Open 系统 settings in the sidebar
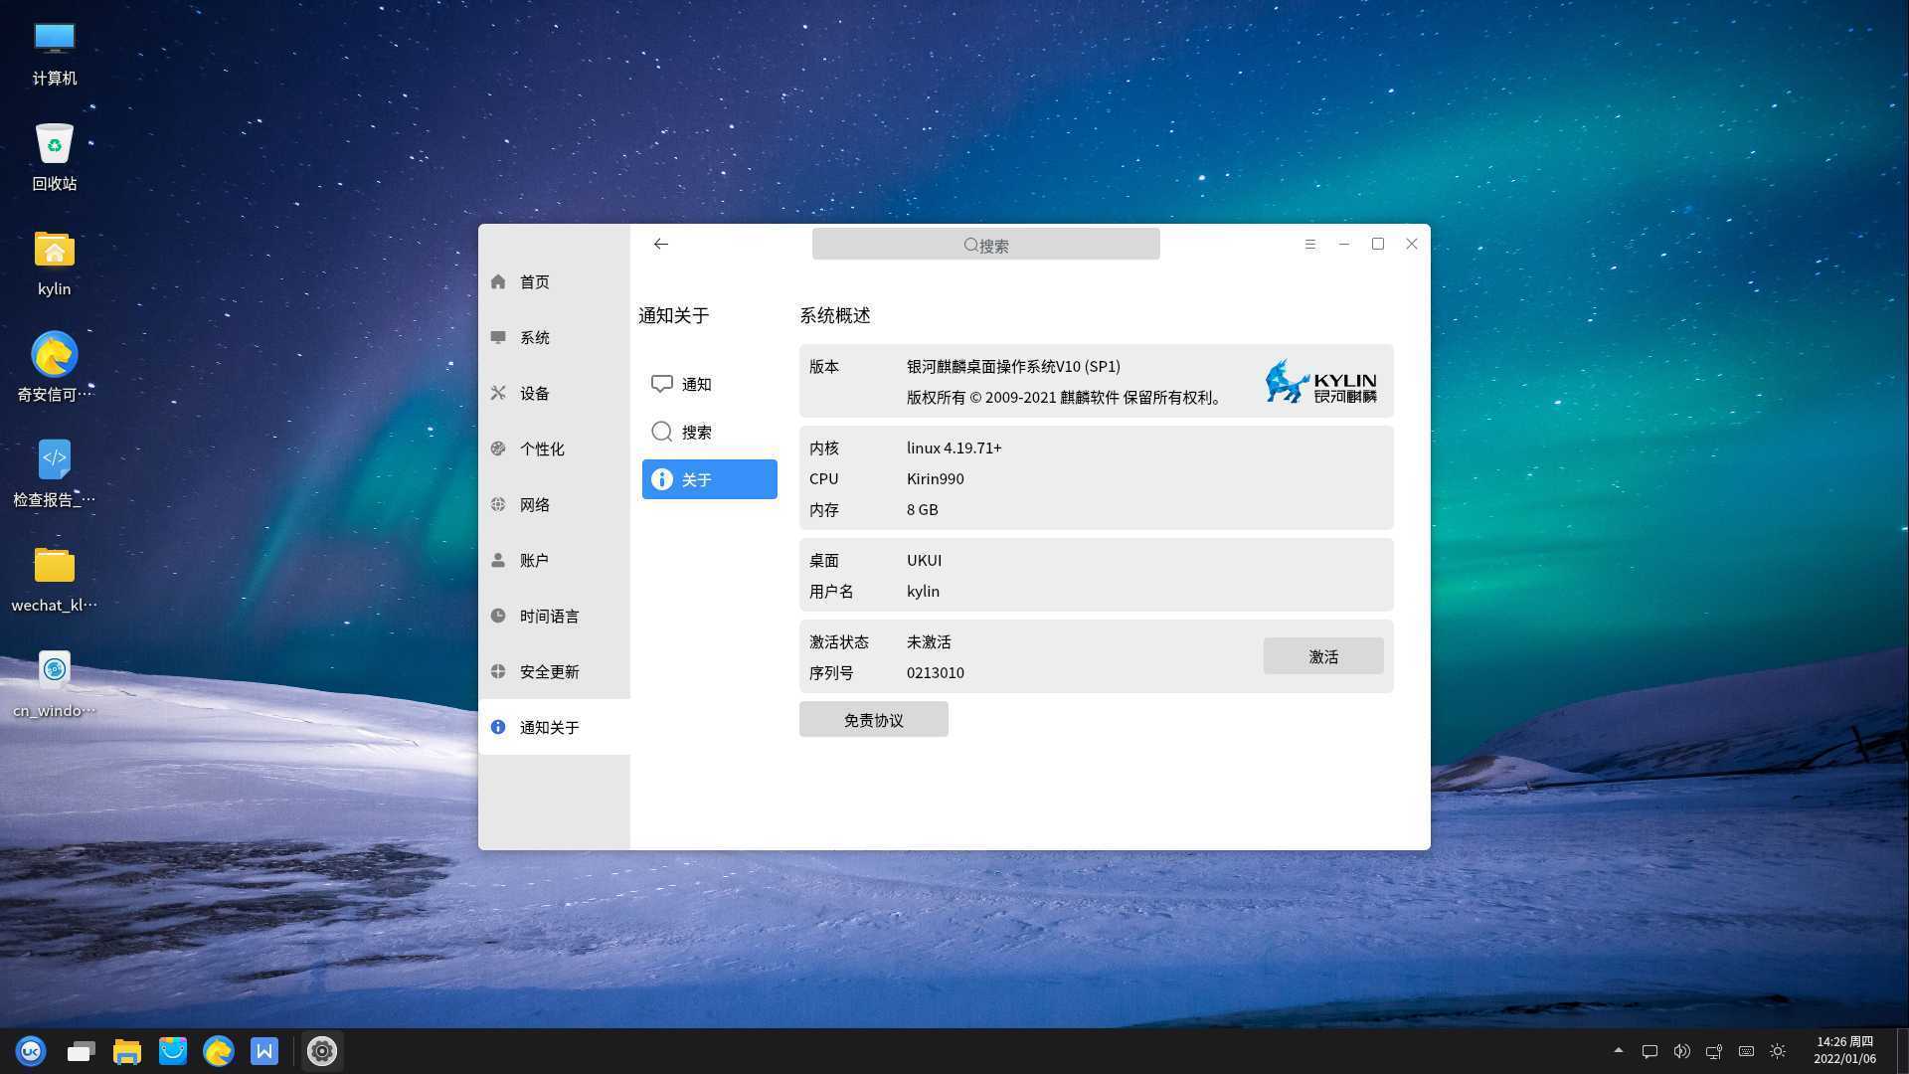 (x=535, y=337)
